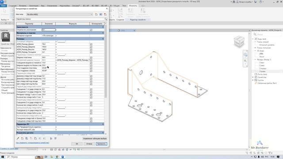Click the Revit icon on the taskbar

click(63, 157)
